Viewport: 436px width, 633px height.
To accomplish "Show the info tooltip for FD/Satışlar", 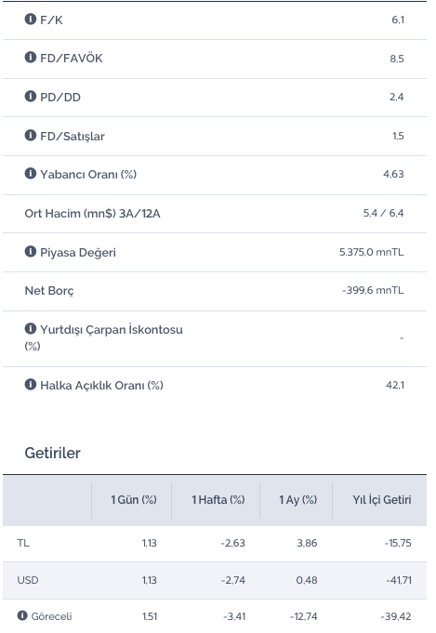I will coord(31,135).
